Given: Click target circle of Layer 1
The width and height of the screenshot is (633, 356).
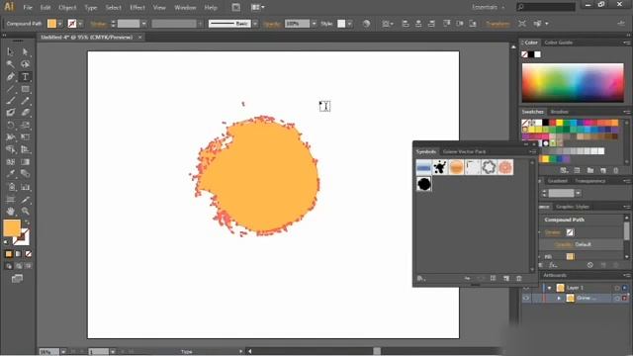Looking at the screenshot, I should point(617,288).
